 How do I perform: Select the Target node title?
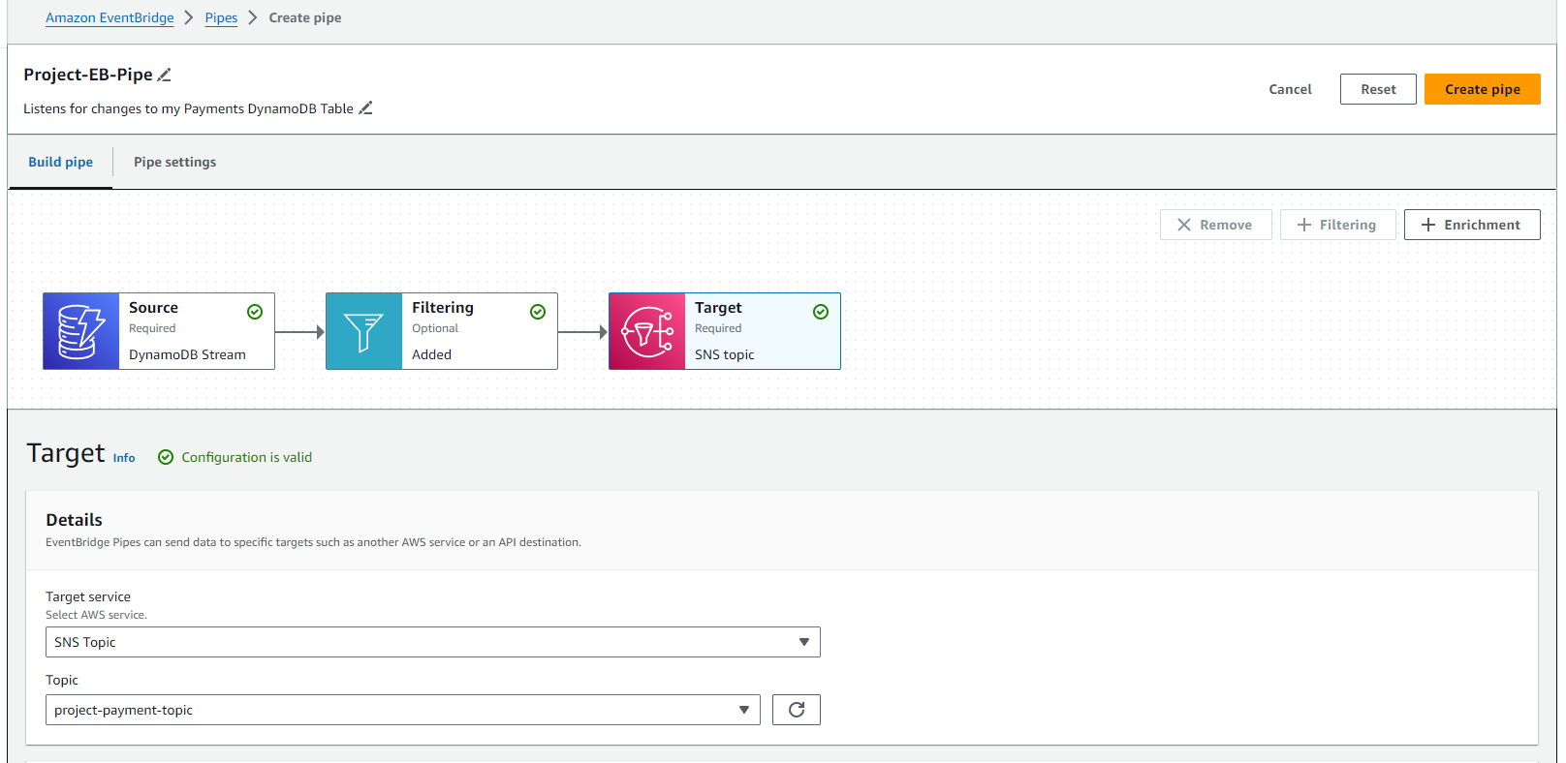click(718, 308)
